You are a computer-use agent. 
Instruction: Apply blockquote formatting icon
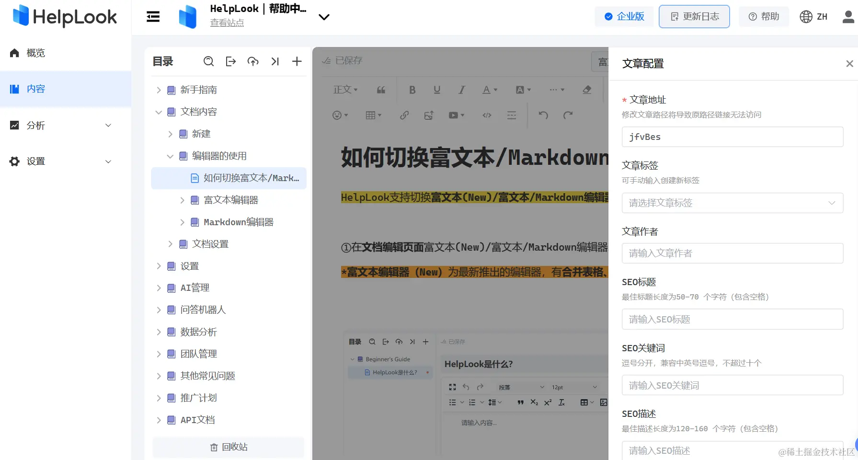pyautogui.click(x=381, y=90)
